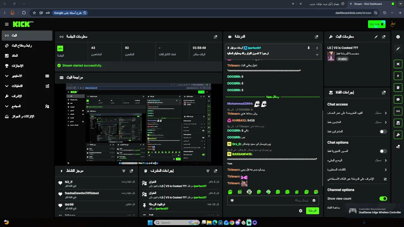404x227 pixels.
Task: Expand the Community sidebar section (المجتمع)
Action: pyautogui.click(x=27, y=106)
